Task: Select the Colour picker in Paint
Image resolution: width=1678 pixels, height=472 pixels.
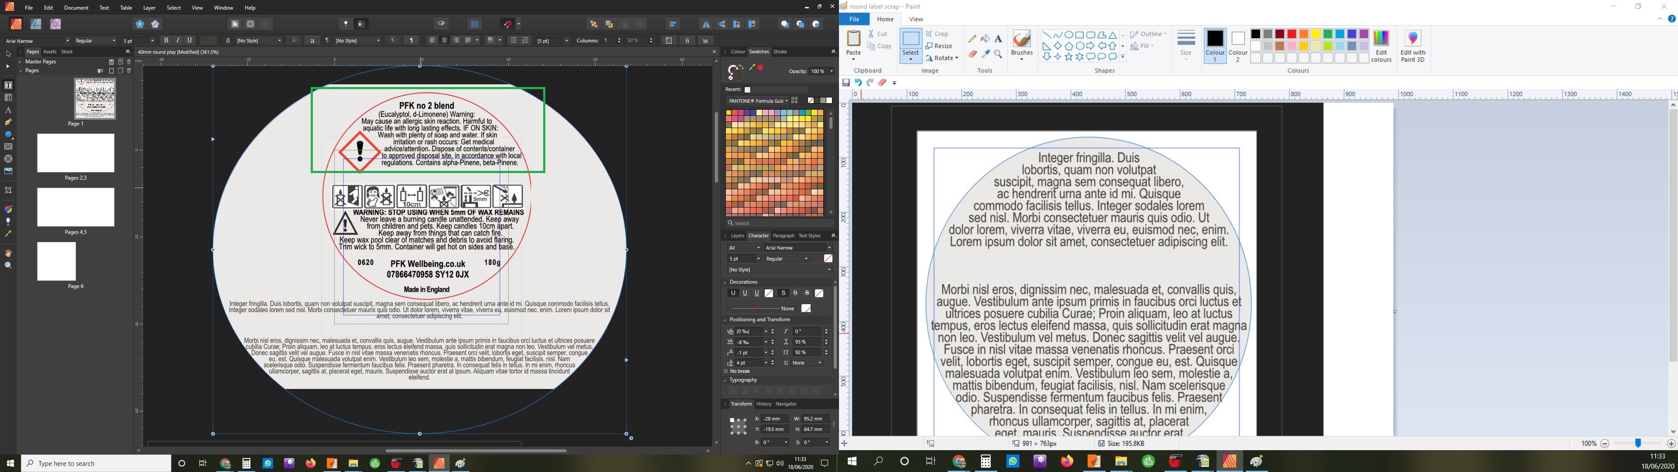Action: tap(985, 54)
